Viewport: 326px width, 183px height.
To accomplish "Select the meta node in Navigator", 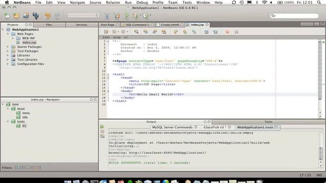I will (26, 113).
